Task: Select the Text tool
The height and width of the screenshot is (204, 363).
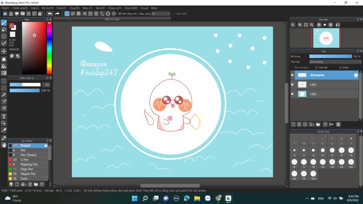Action: [4, 116]
